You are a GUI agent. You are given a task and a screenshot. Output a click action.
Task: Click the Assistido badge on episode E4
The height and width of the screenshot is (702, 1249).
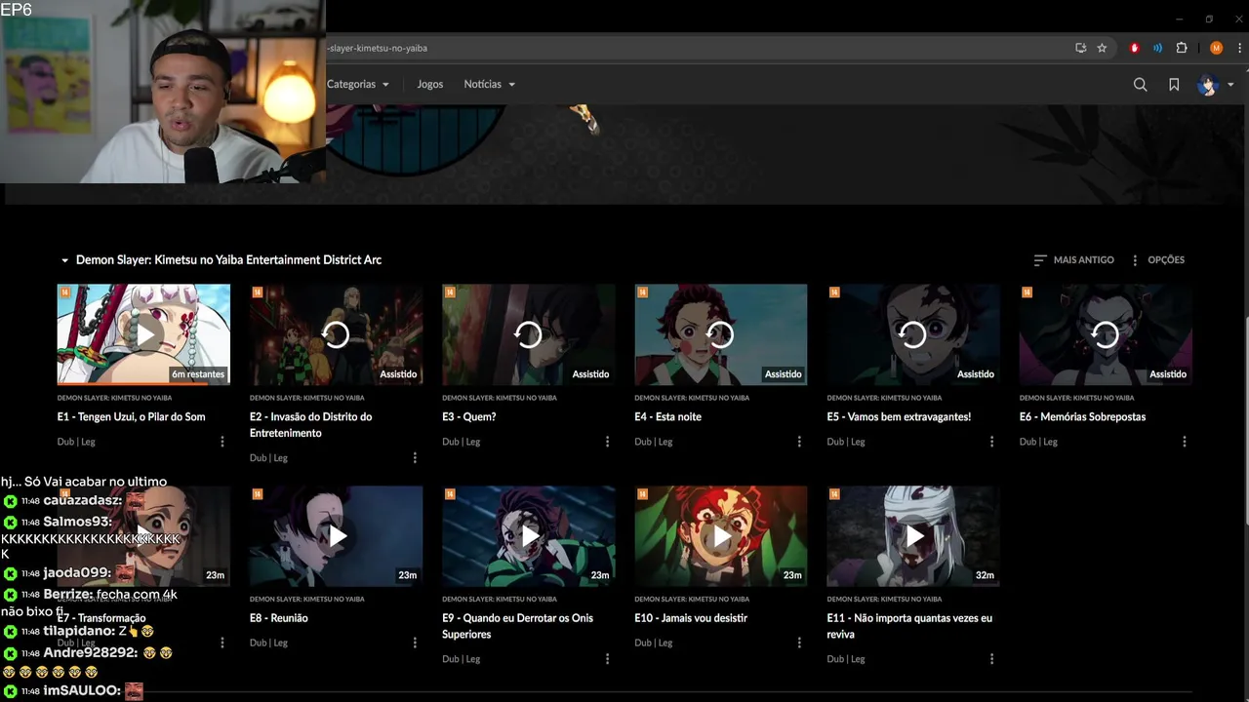tap(783, 374)
